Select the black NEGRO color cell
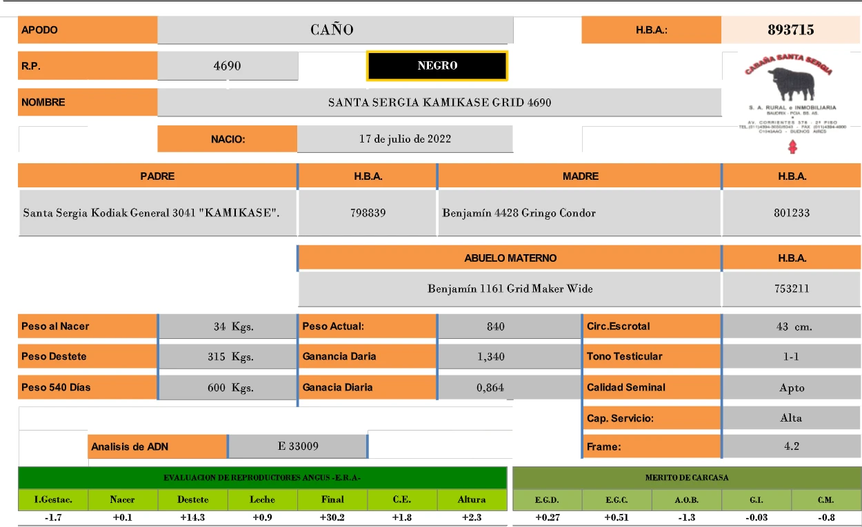Viewport: 862px width, 527px height. coord(437,65)
